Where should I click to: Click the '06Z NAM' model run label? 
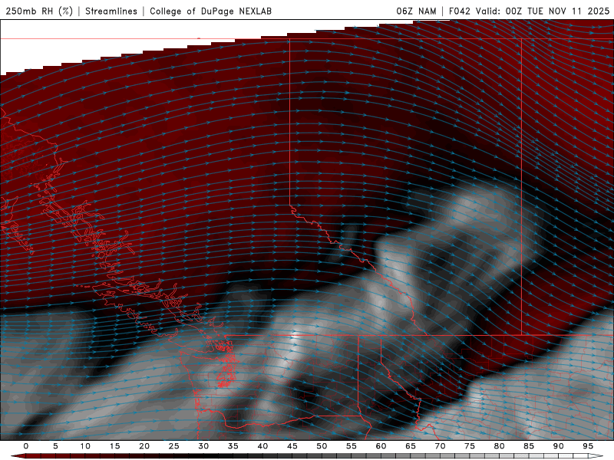[416, 11]
